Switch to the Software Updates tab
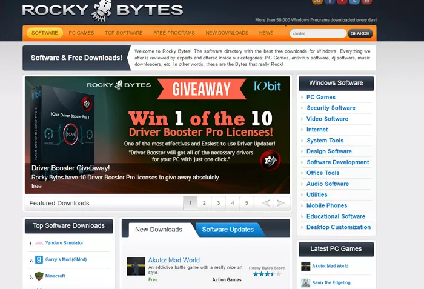424x289 pixels. tap(228, 230)
